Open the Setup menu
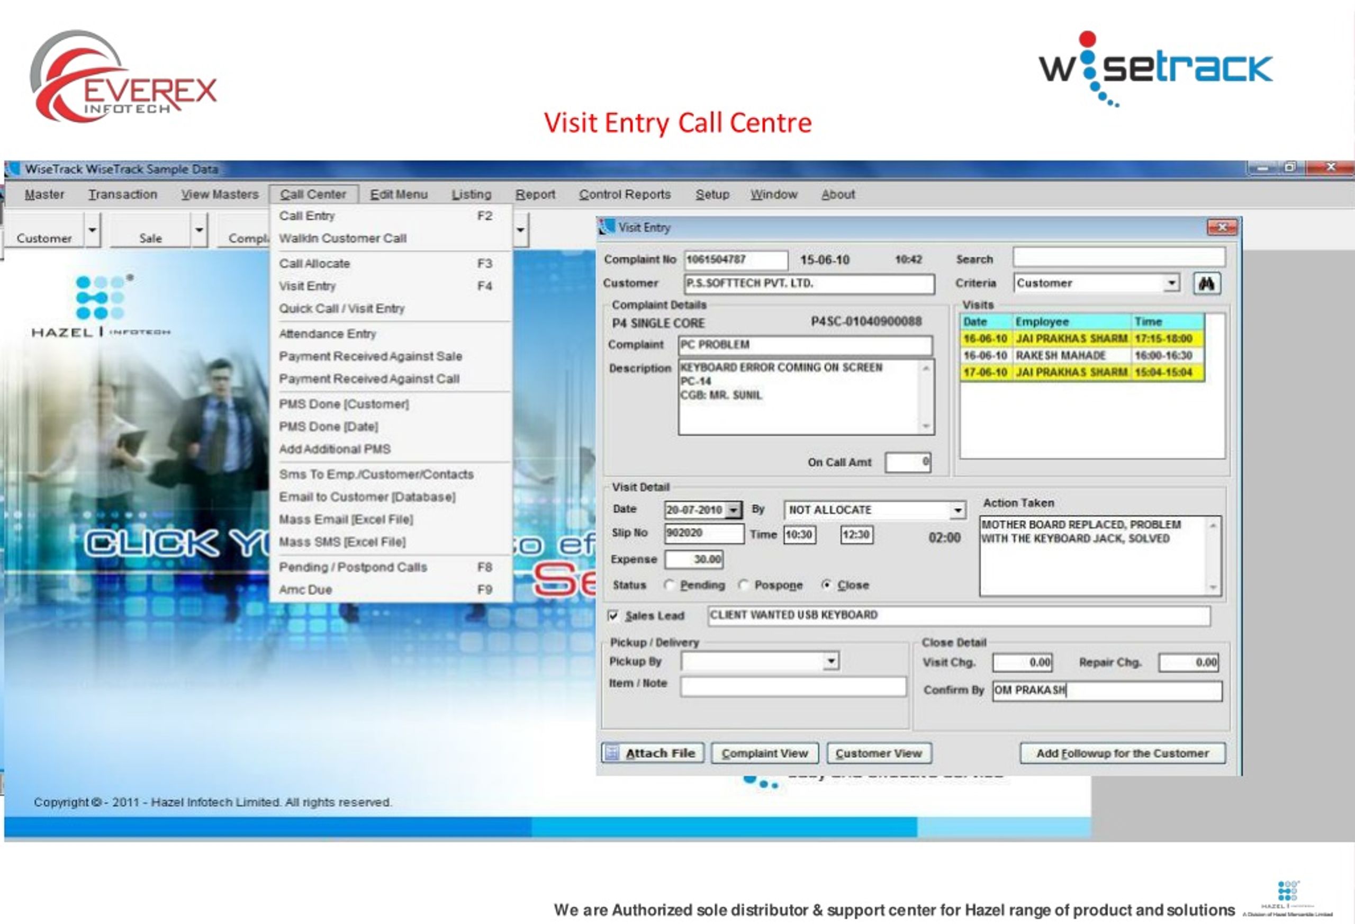Viewport: 1355px width, 924px height. pos(712,194)
